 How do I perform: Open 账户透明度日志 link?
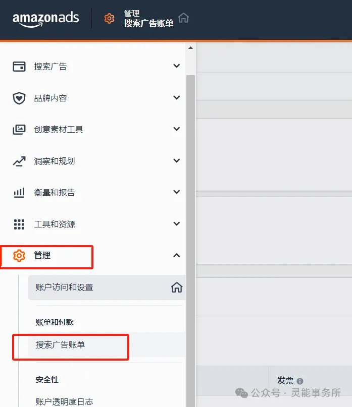pos(65,402)
